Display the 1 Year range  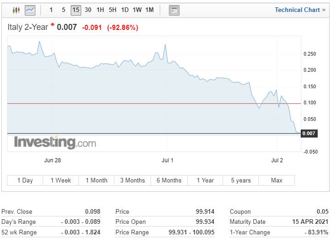tap(205, 180)
